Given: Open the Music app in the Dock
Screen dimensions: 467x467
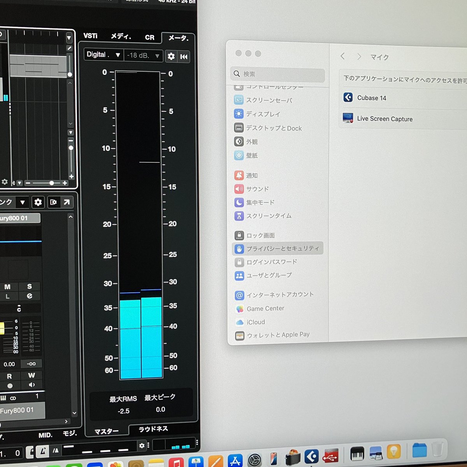Looking at the screenshot, I should [x=176, y=462].
